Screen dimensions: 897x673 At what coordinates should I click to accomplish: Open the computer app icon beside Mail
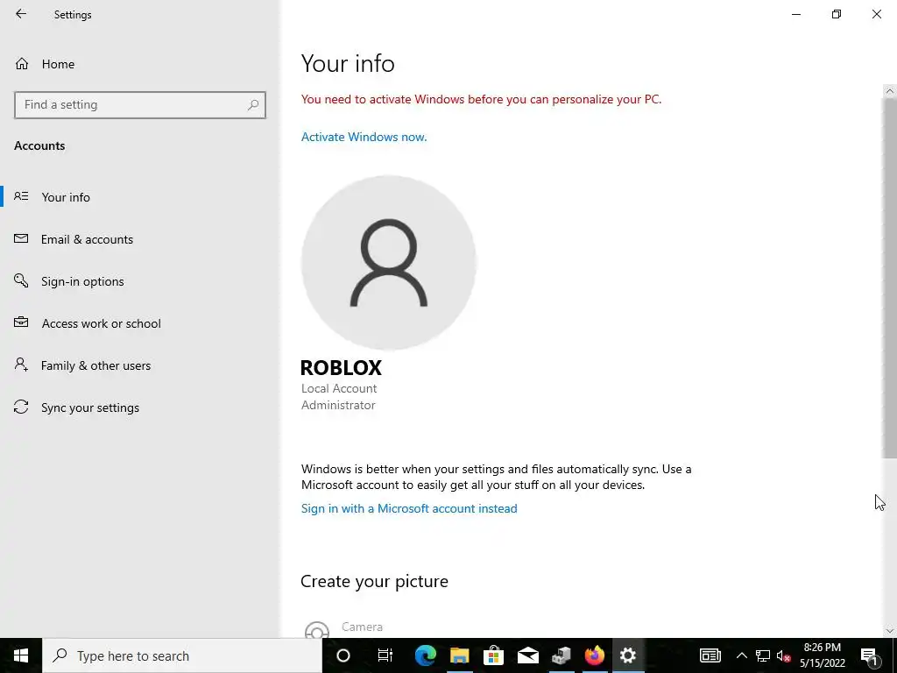tap(562, 655)
